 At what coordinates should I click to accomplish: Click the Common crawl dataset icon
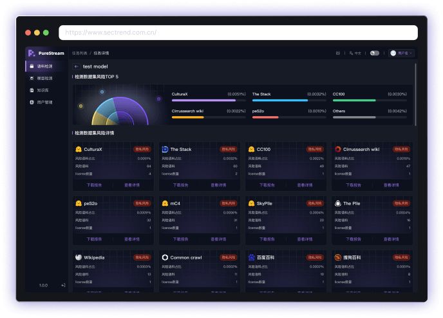click(165, 257)
